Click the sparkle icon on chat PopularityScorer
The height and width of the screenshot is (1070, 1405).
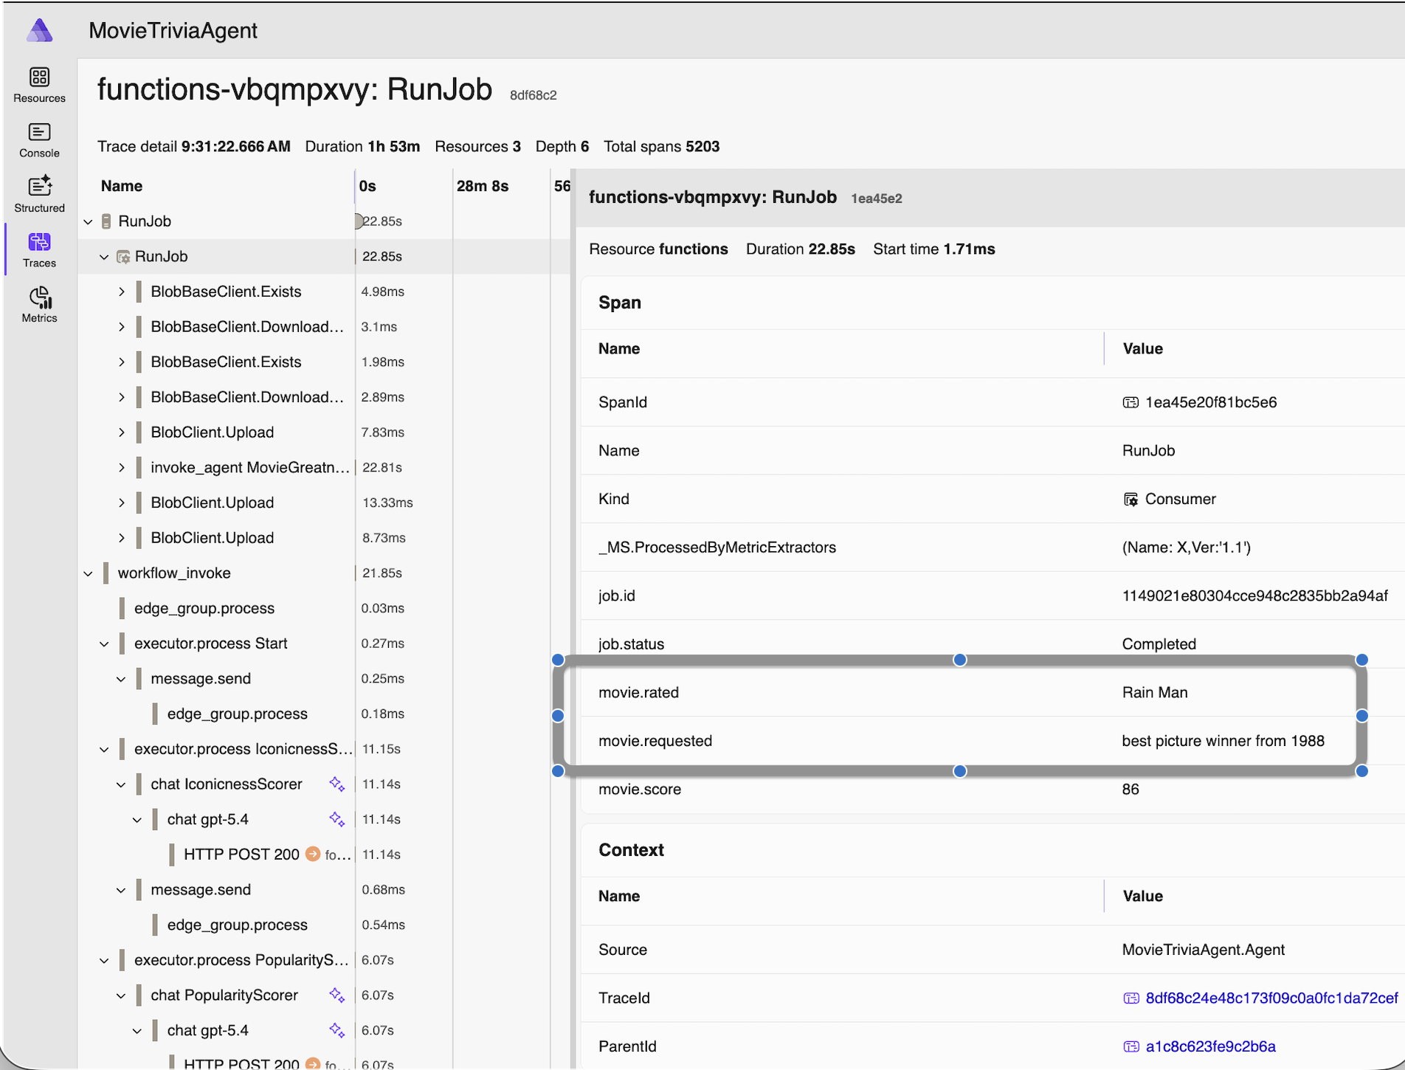point(337,995)
